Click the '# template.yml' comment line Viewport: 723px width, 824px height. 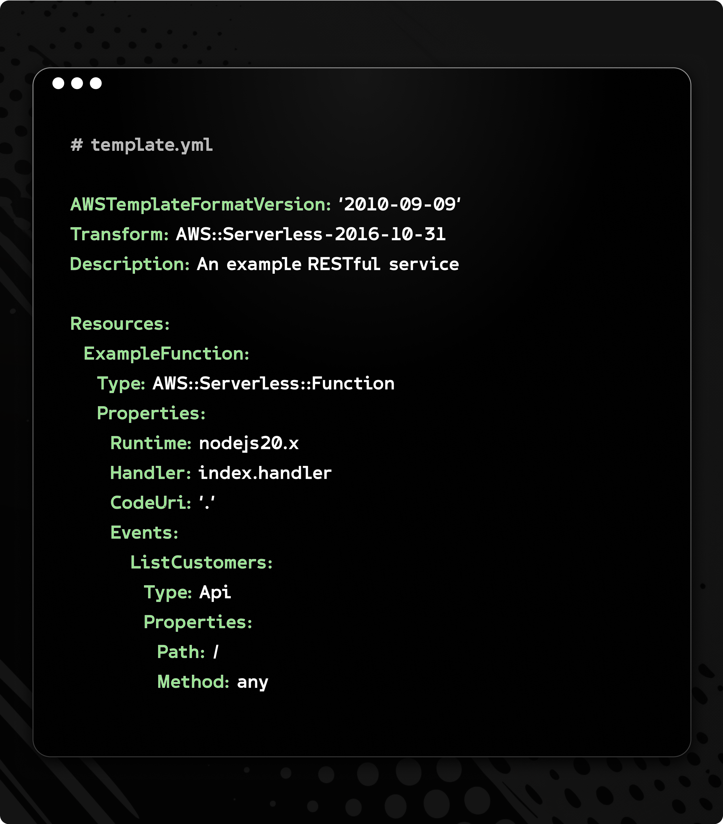click(142, 145)
